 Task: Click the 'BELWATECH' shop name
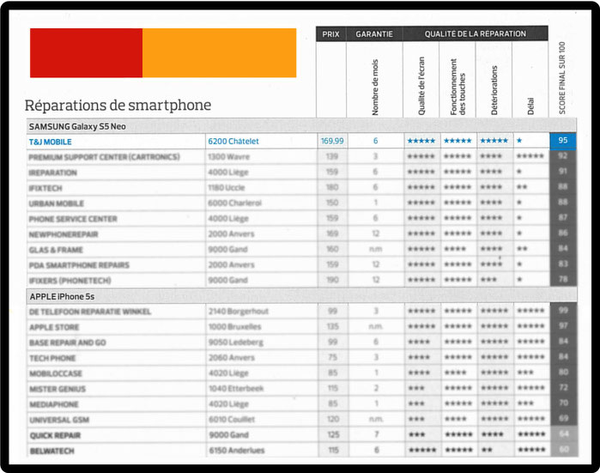pos(52,451)
